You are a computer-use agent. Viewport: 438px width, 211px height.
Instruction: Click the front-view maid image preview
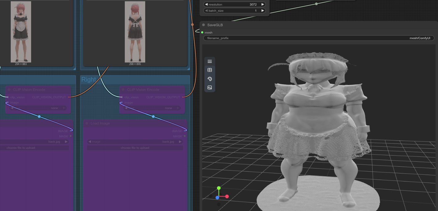[x=21, y=32]
